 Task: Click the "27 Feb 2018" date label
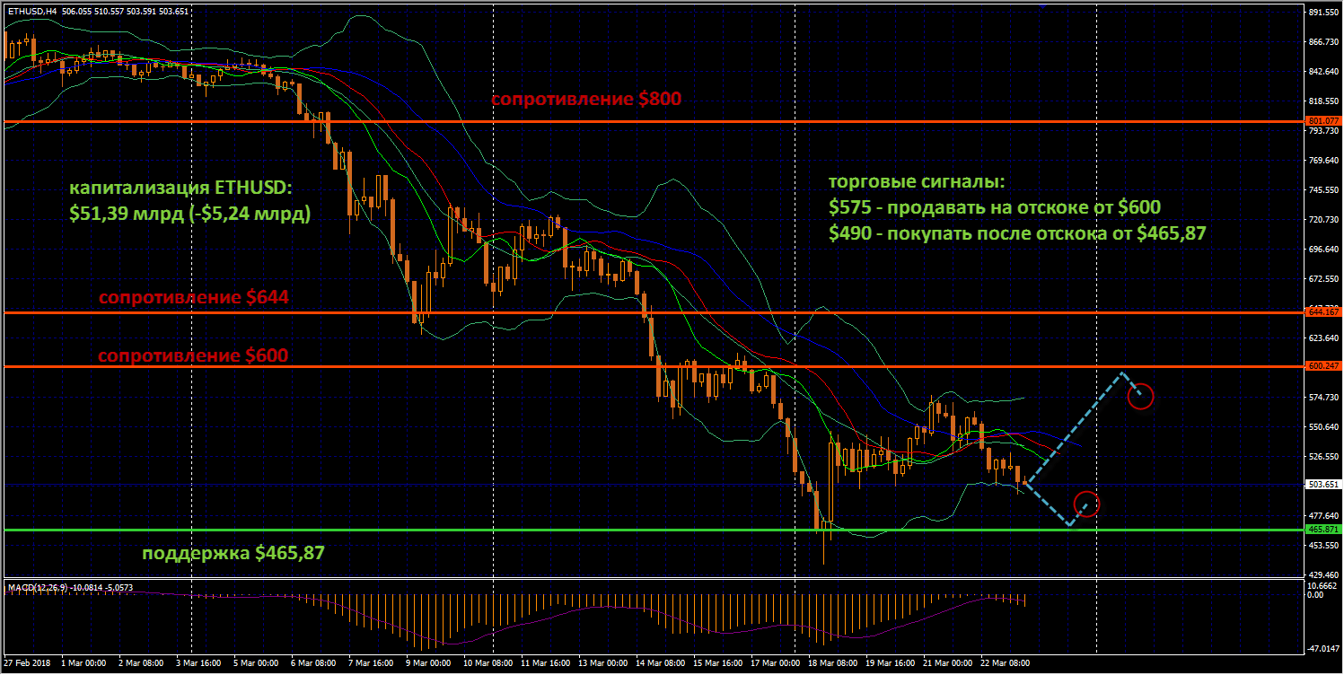point(28,663)
